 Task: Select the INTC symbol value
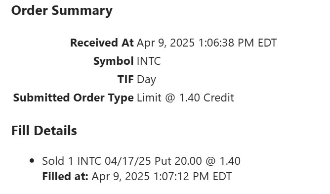coord(149,61)
